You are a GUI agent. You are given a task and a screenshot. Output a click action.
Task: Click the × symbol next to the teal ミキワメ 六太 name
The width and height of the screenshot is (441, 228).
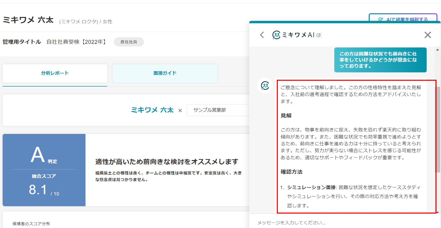coord(180,111)
